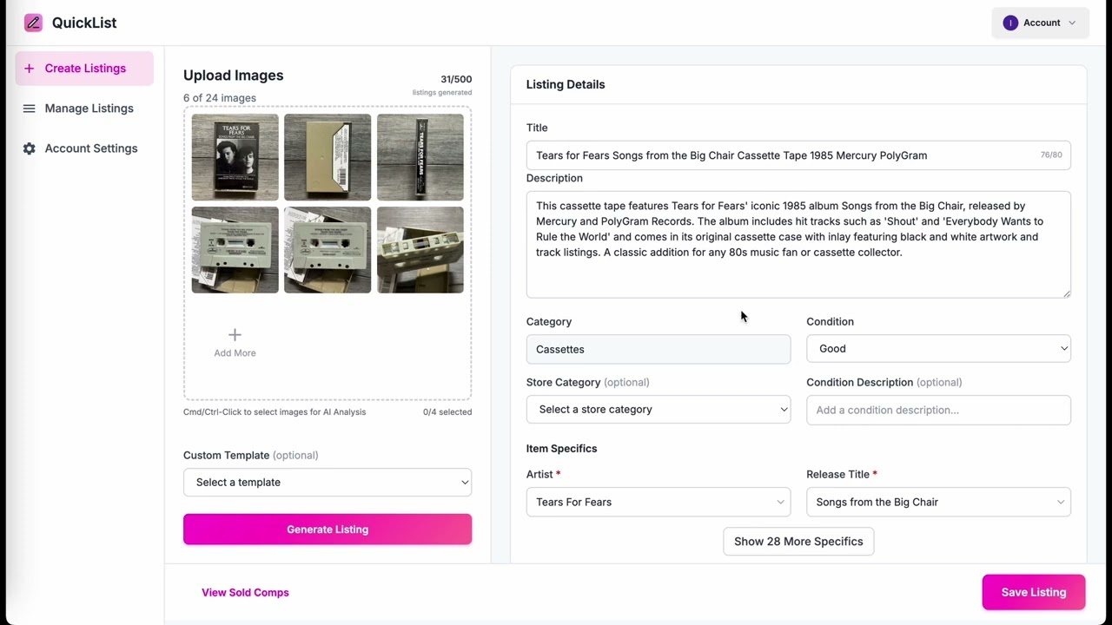Expand the Account menu chevron
Screen dimensions: 1112x625
point(1072,23)
